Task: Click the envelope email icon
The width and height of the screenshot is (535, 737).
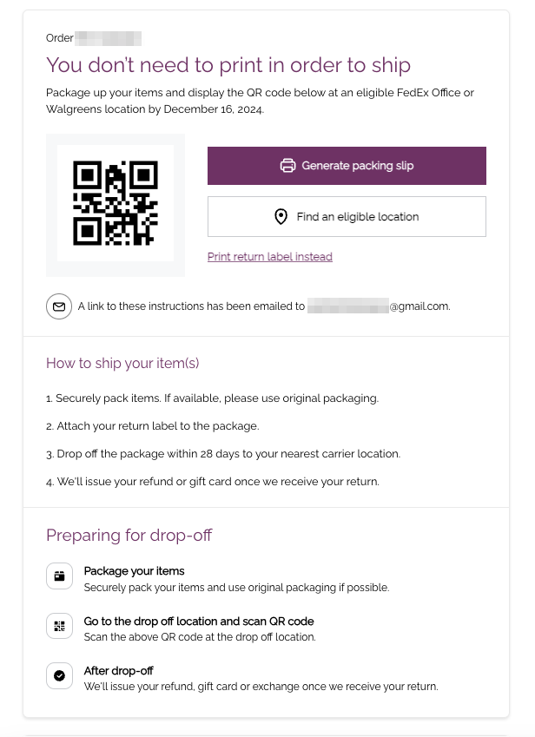Action: click(59, 306)
